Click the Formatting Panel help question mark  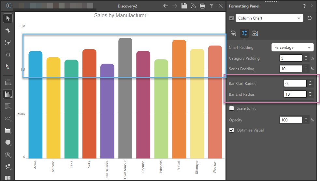coord(304,6)
